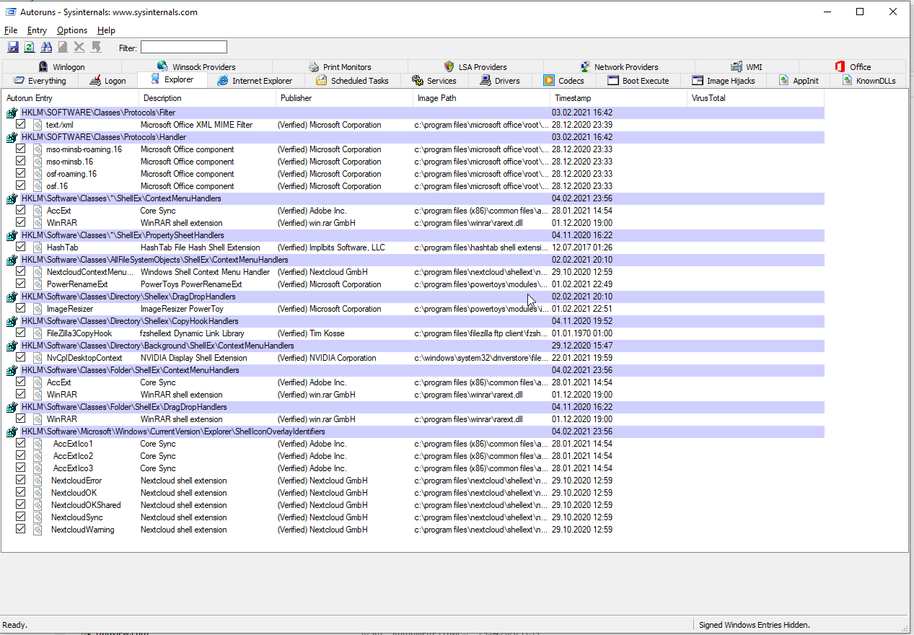This screenshot has width=914, height=635.
Task: Click file icon next to NextcloudSync entry
Action: pyautogui.click(x=38, y=517)
